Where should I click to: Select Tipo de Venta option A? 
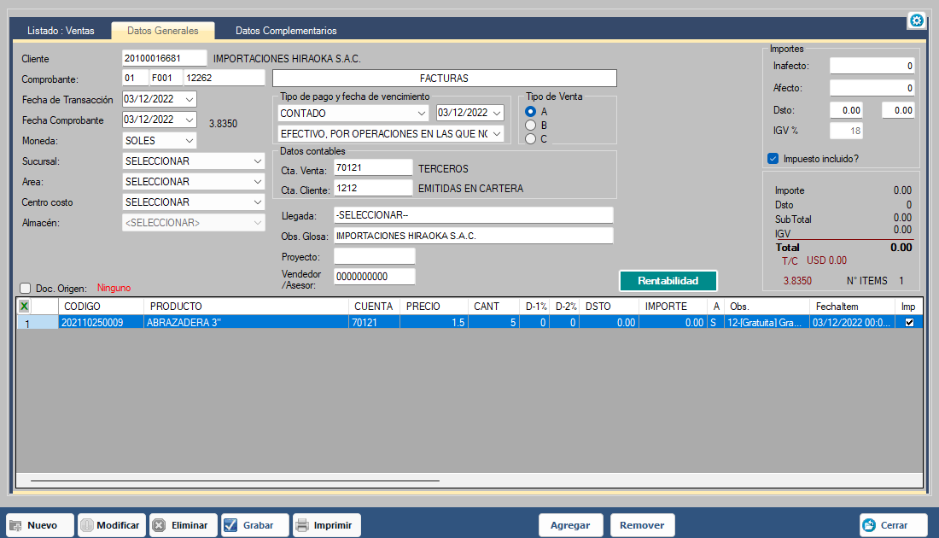pos(530,111)
